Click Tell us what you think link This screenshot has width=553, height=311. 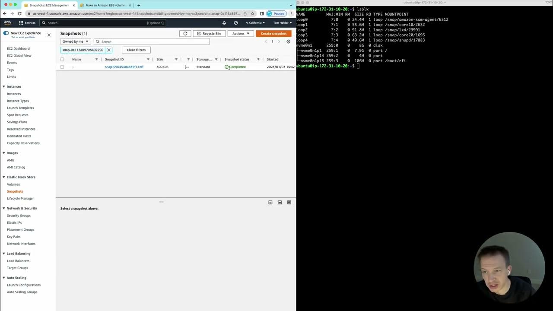(x=23, y=37)
